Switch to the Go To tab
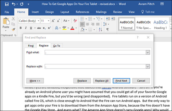This screenshot has width=172, height=111. click(56, 46)
